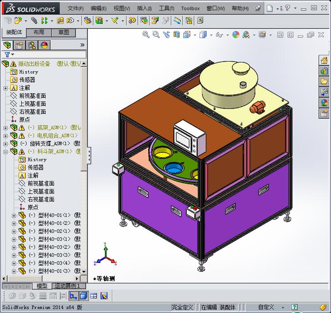Select the 型材40-03<4> component
This screenshot has width=331, height=313.
pos(54,263)
